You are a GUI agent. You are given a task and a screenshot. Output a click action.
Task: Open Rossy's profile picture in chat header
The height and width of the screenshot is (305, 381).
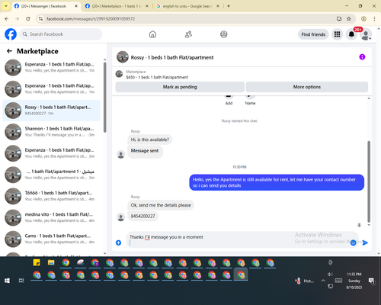point(123,57)
